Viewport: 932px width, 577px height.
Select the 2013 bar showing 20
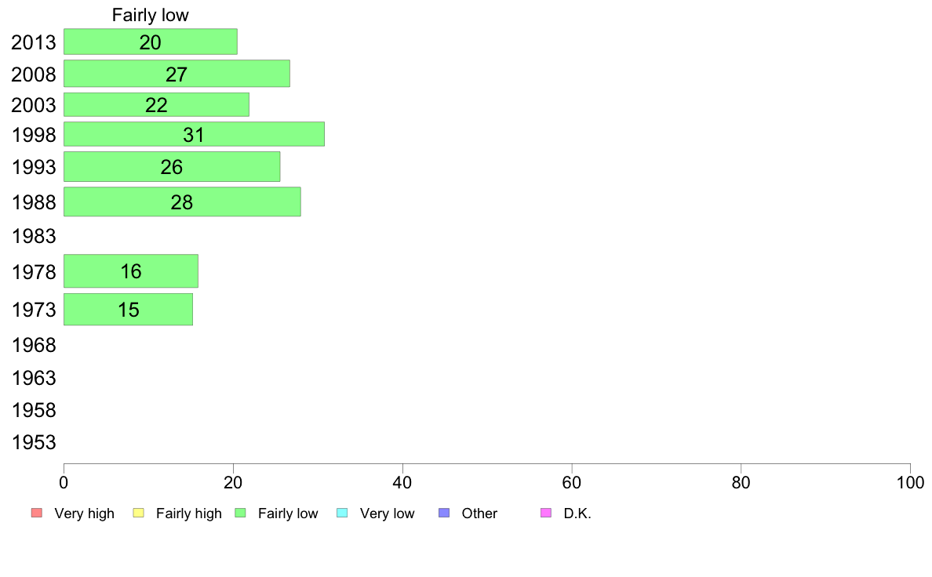pyautogui.click(x=151, y=42)
